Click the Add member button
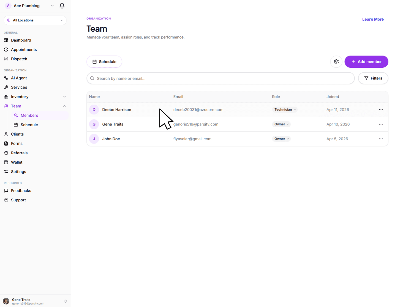 tap(366, 62)
